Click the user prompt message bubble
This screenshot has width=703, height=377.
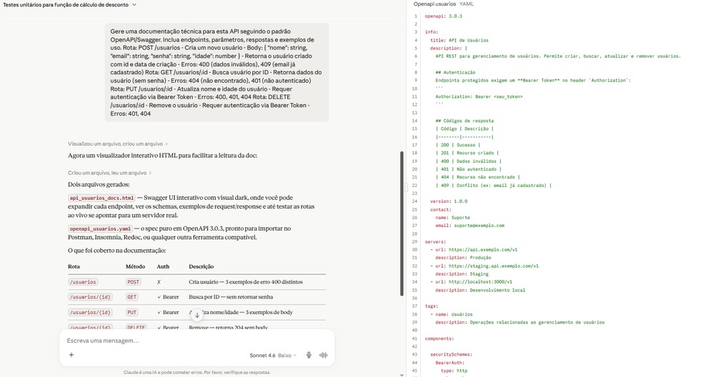[x=217, y=72]
